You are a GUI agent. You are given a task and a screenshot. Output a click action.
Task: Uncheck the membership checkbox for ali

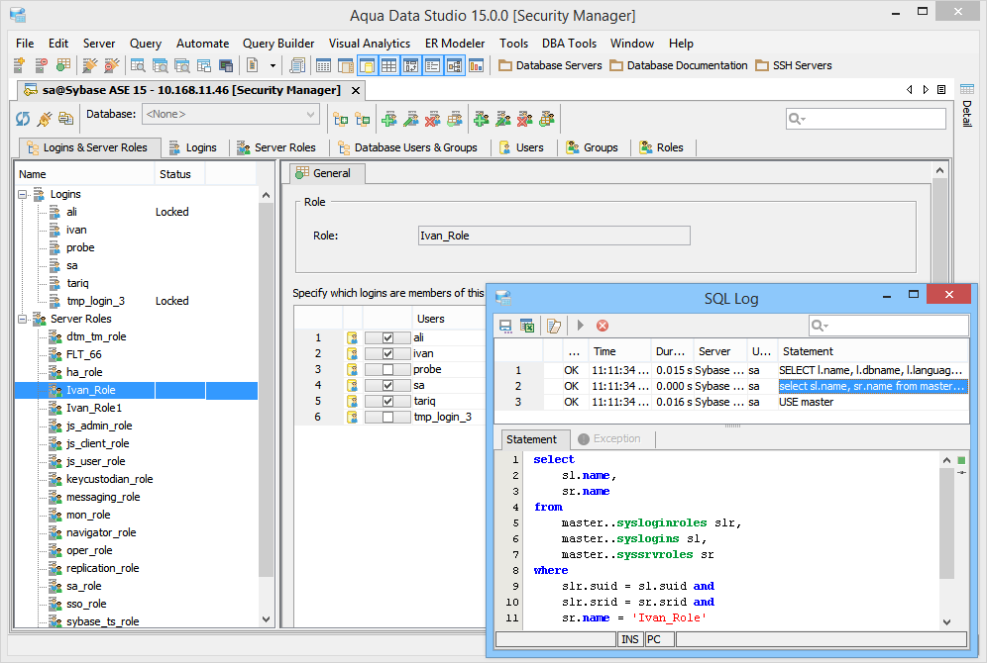coord(387,337)
